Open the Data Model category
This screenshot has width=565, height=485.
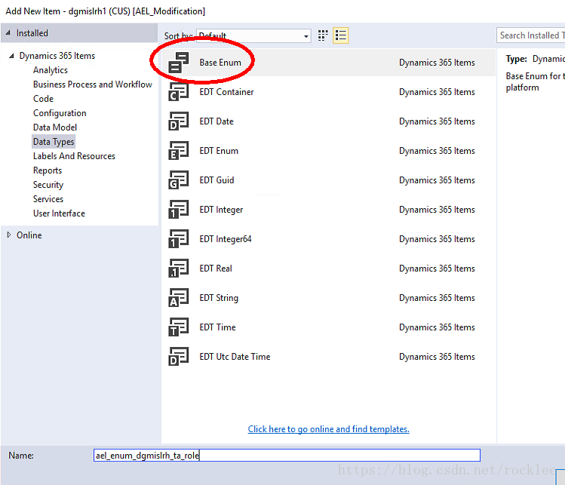tap(55, 127)
